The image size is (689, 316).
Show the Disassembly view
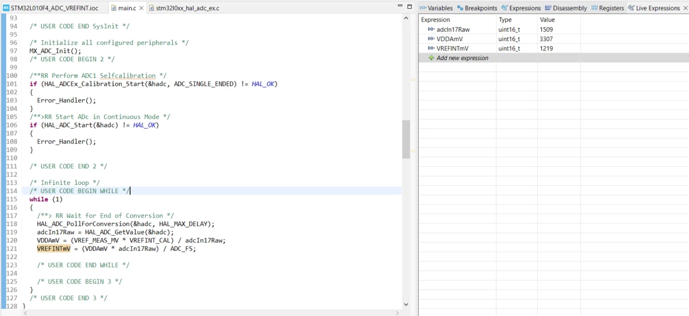coord(566,8)
